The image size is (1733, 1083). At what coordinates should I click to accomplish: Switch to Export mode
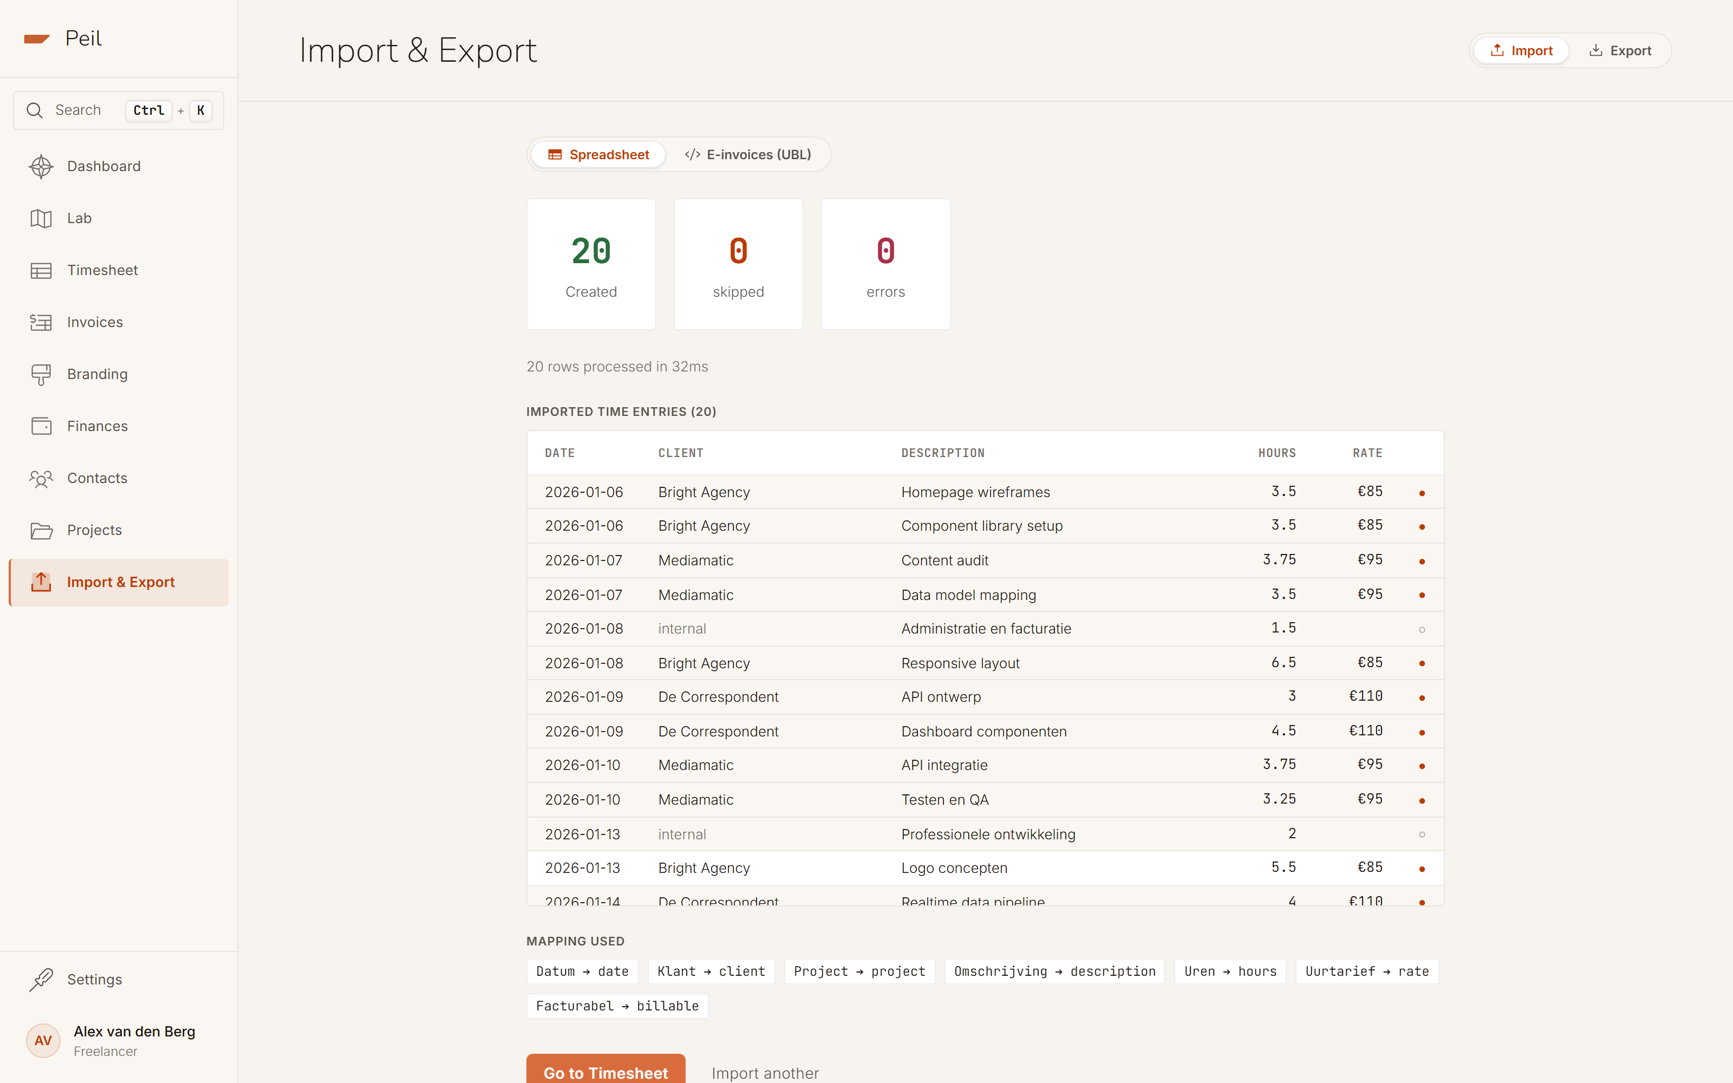(1620, 51)
